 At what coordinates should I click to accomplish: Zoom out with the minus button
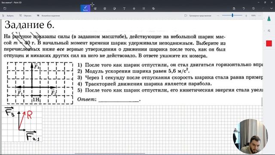218,15
